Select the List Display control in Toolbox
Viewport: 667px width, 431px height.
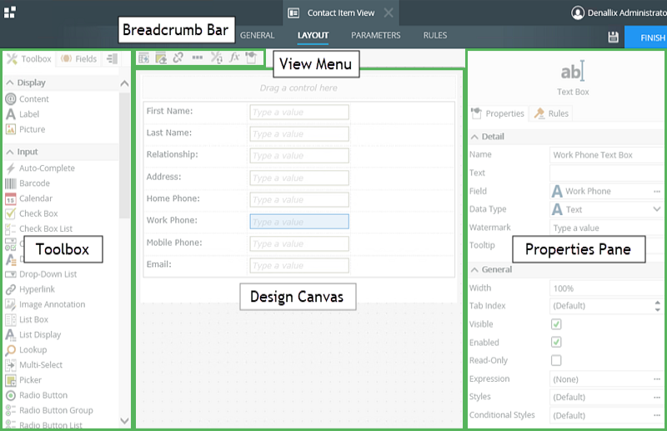click(33, 334)
